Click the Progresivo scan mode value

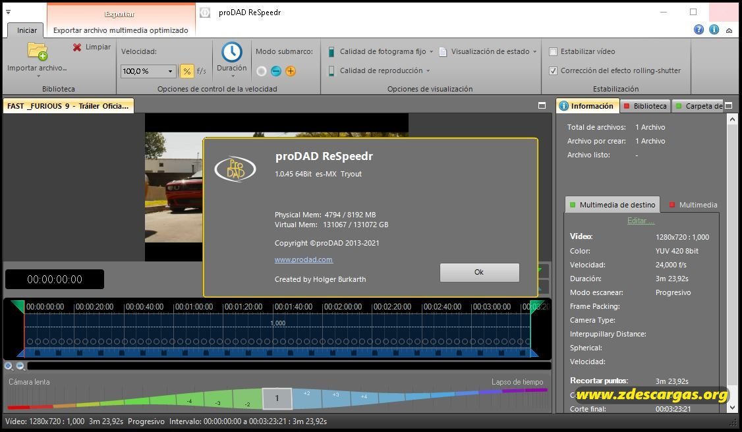click(x=673, y=292)
